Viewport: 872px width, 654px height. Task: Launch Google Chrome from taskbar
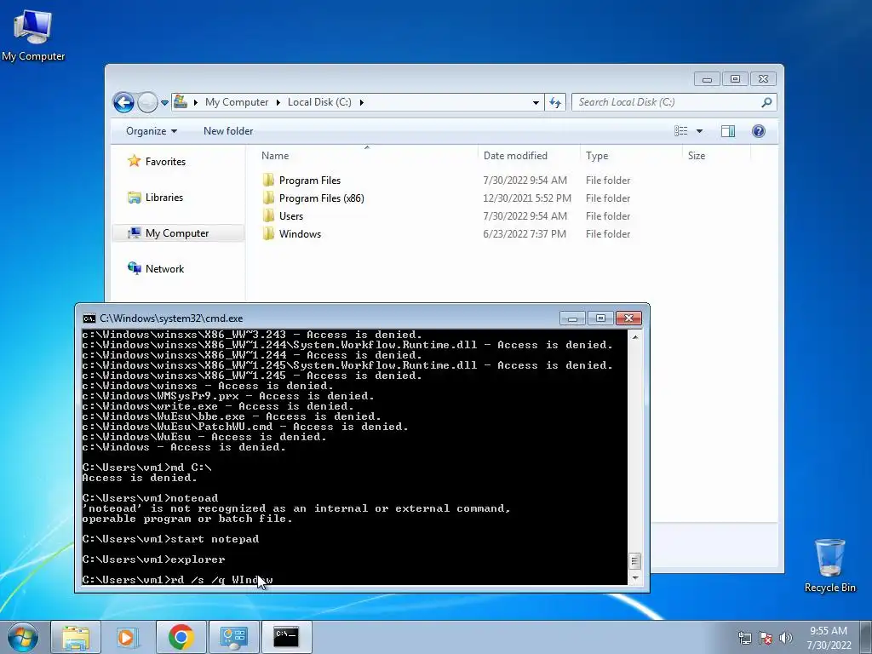tap(181, 637)
